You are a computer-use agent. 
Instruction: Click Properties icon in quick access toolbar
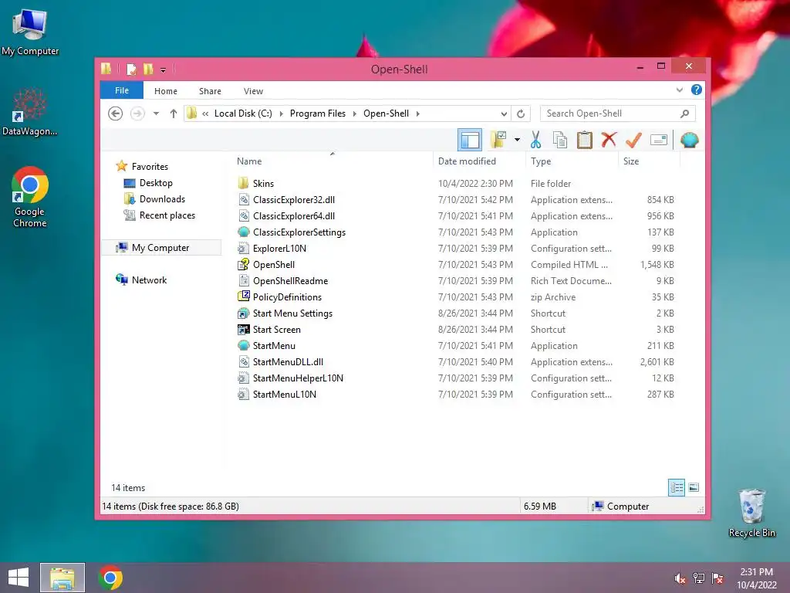(131, 69)
